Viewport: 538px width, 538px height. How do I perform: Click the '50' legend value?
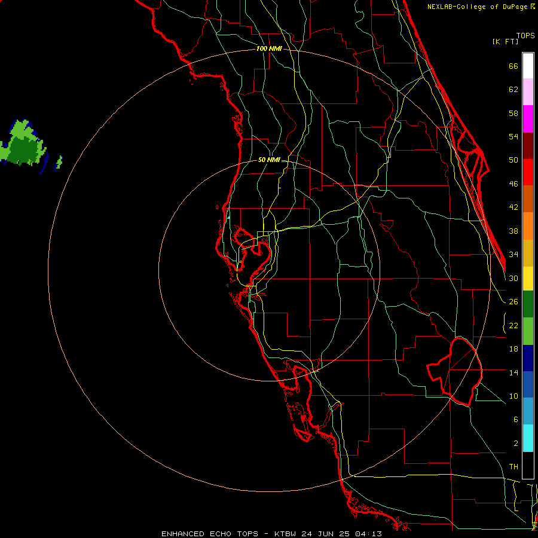tap(513, 160)
